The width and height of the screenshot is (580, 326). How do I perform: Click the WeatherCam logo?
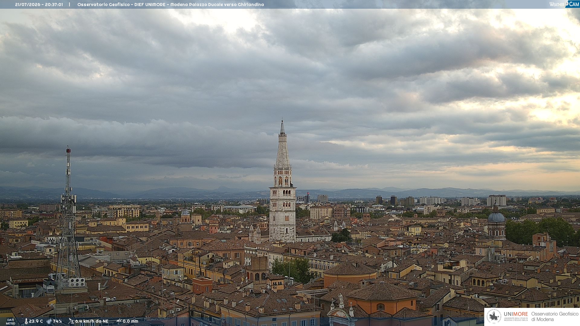[x=564, y=4]
